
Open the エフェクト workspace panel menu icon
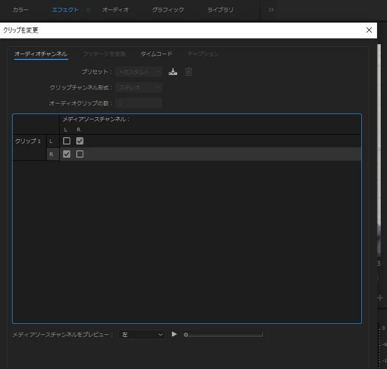pos(88,11)
